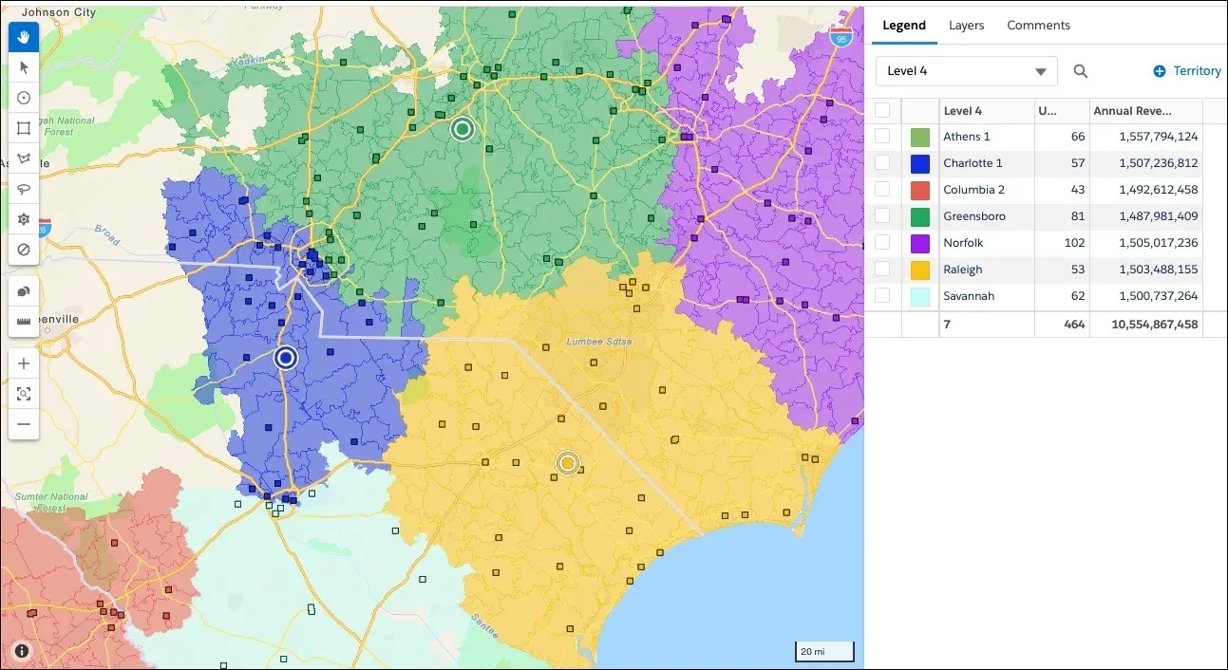Viewport: 1228px width, 670px height.
Task: Check the Charlotte 1 row checkbox
Action: [882, 163]
